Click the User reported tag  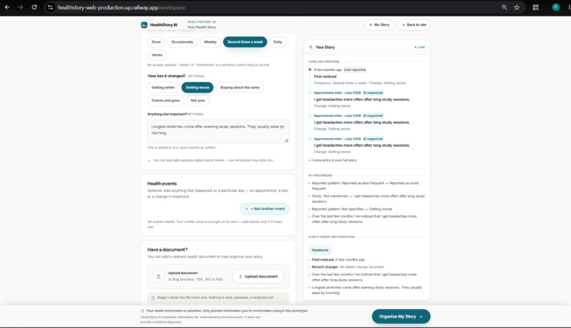point(355,69)
